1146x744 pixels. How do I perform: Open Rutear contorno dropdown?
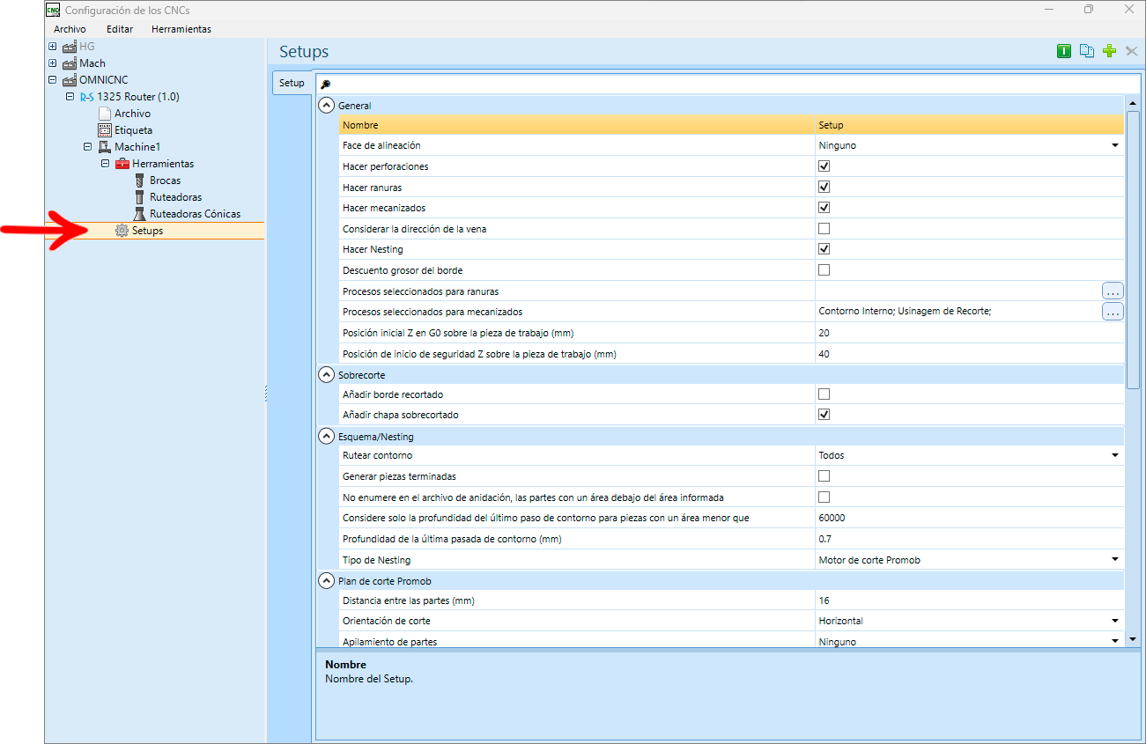click(x=1114, y=456)
